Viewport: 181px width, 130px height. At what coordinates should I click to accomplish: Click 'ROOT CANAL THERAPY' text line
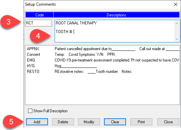point(76,23)
